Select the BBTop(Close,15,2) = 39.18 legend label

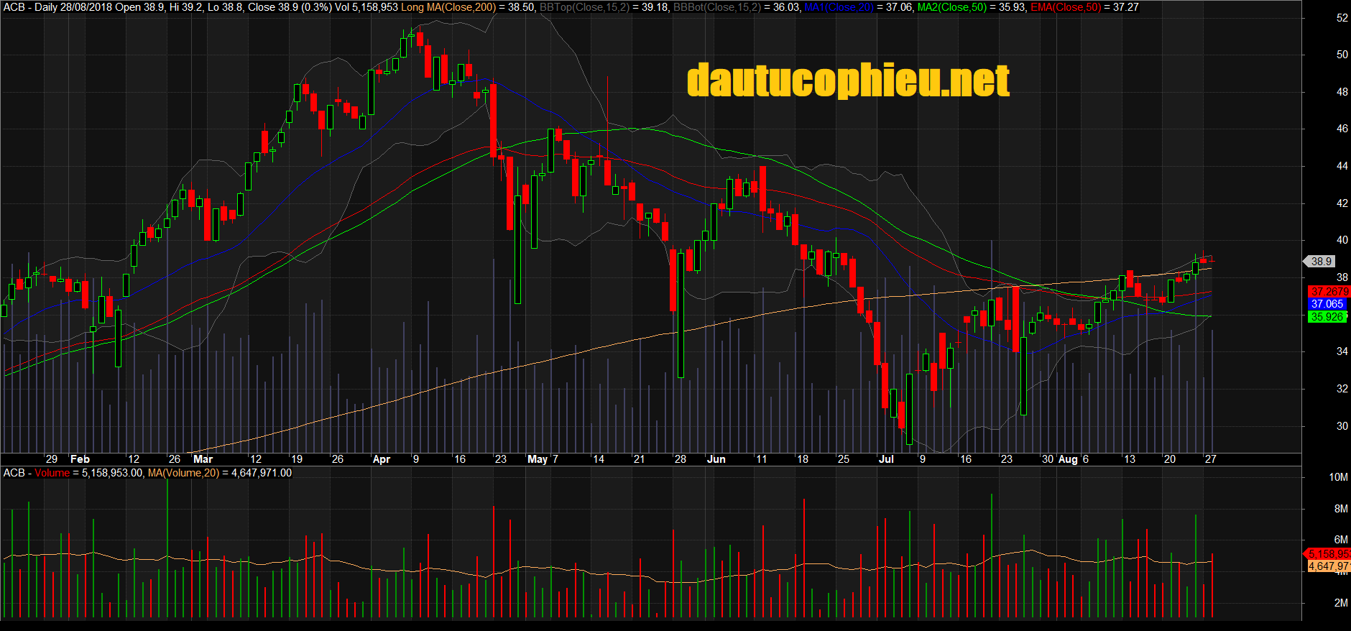(604, 7)
